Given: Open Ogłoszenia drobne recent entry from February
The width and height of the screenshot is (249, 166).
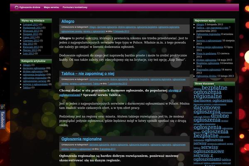Looking at the screenshot, I should point(206,76).
